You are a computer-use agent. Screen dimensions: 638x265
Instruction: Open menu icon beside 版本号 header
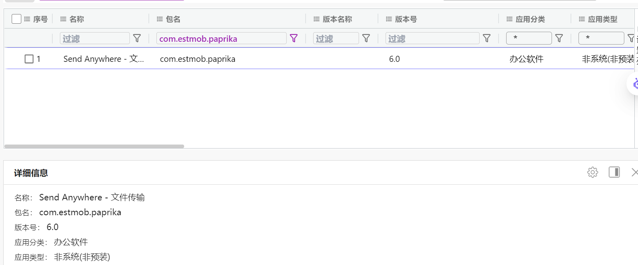[x=389, y=19]
